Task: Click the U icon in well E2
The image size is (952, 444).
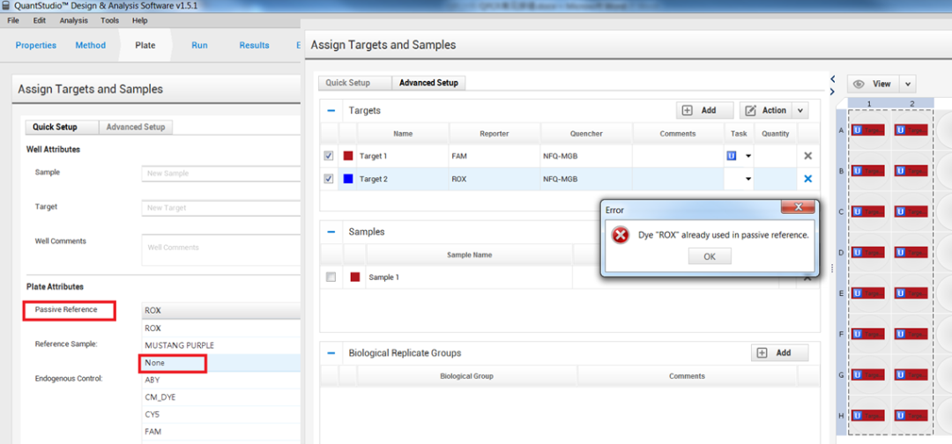Action: click(900, 293)
